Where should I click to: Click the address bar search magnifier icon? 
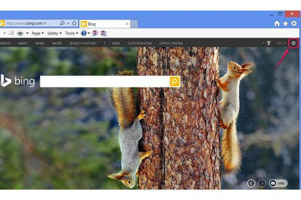pos(62,23)
